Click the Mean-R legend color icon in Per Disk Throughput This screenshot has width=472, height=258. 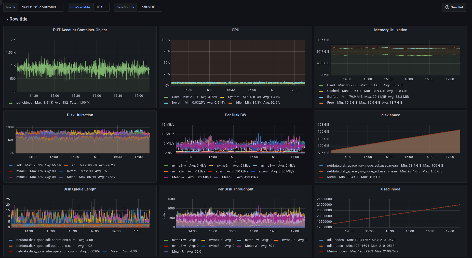[x=166, y=252]
